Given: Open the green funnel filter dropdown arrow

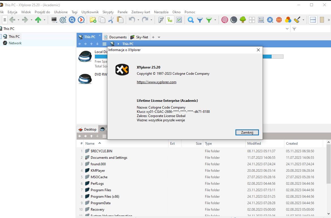Looking at the screenshot, I should pyautogui.click(x=215, y=20).
